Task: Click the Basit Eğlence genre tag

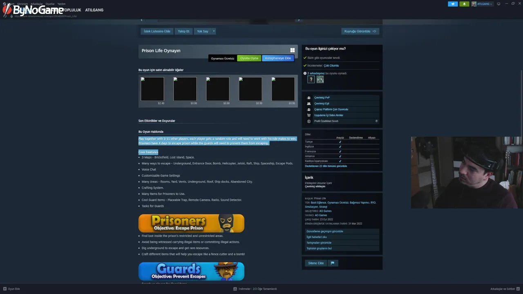Action: (318, 203)
